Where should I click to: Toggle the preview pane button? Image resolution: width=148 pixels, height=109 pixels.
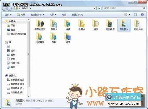[136, 15]
